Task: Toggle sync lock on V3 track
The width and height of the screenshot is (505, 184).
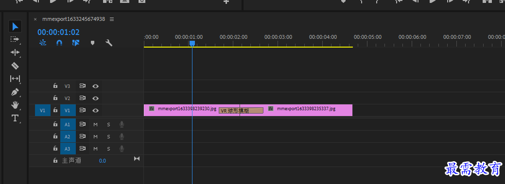Action: pos(83,86)
